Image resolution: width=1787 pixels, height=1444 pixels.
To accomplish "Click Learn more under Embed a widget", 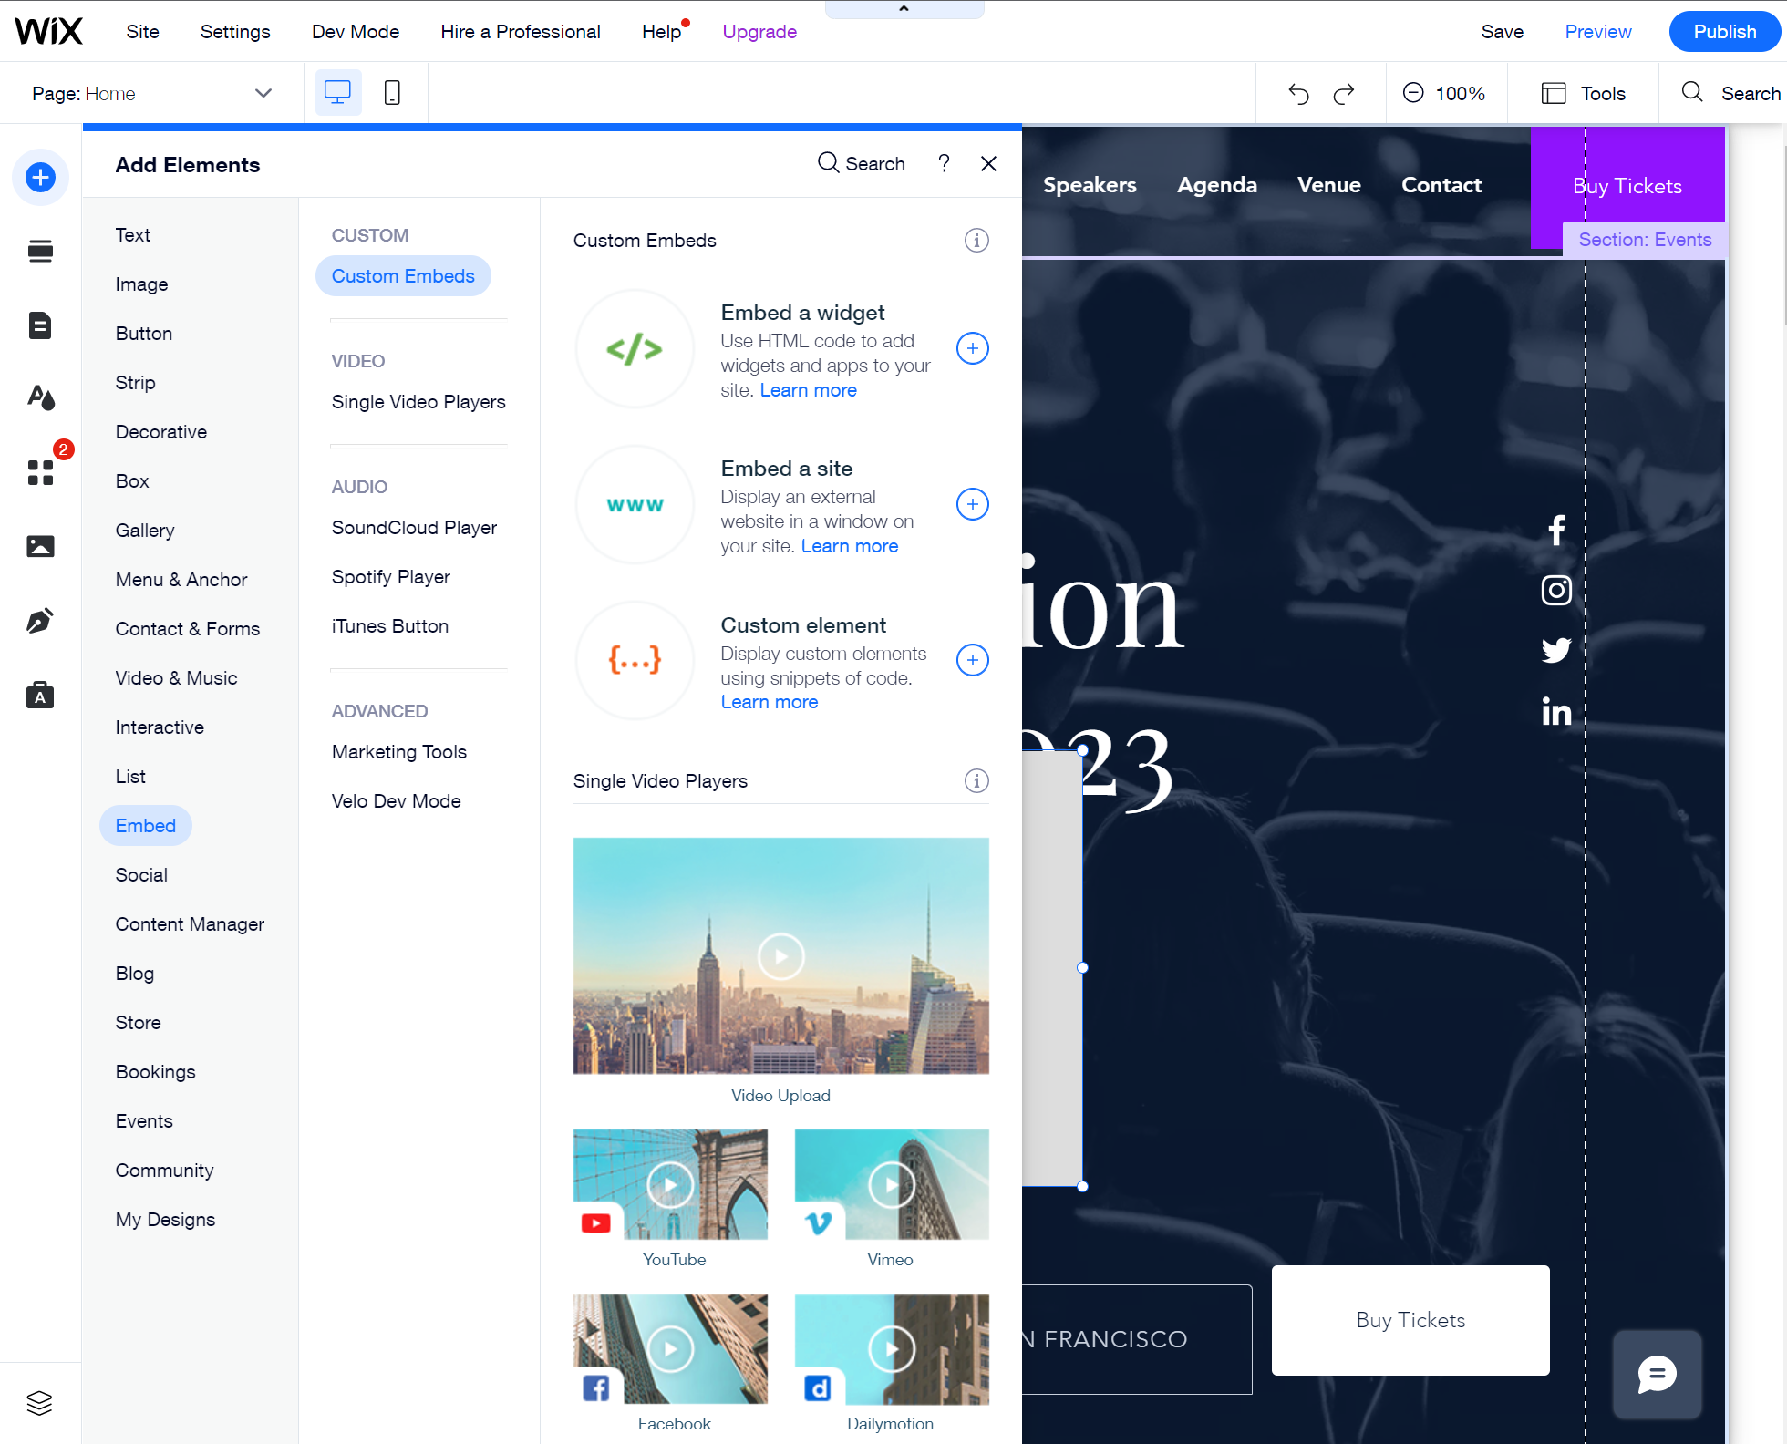I will click(x=809, y=390).
